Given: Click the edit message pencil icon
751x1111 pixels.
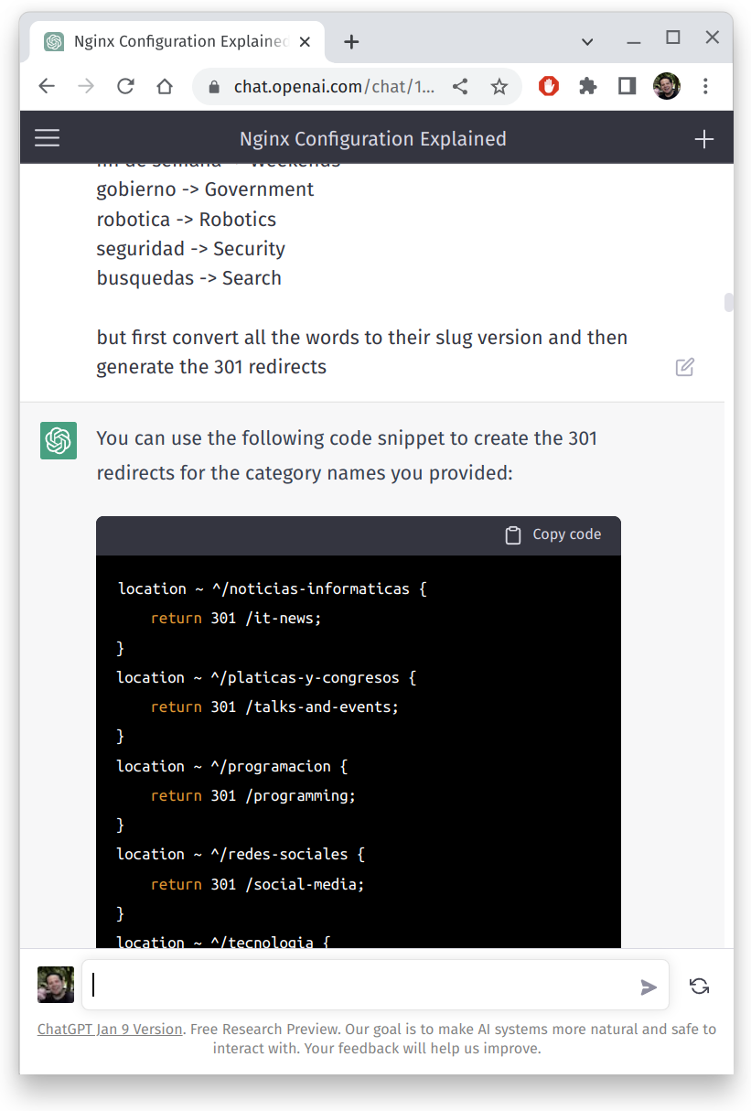Looking at the screenshot, I should point(684,367).
